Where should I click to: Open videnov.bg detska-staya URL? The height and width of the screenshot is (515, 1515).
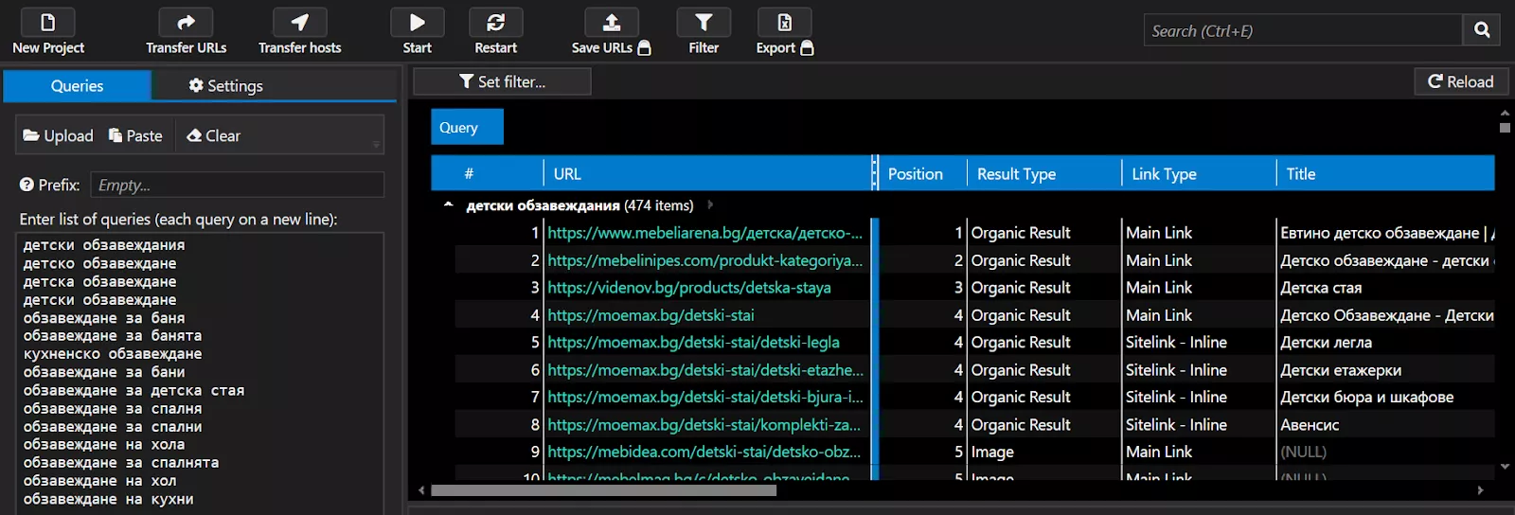click(689, 288)
